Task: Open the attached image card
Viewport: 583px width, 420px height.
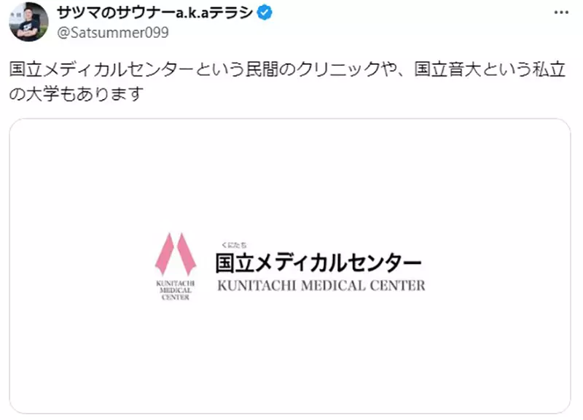Action: pyautogui.click(x=290, y=266)
